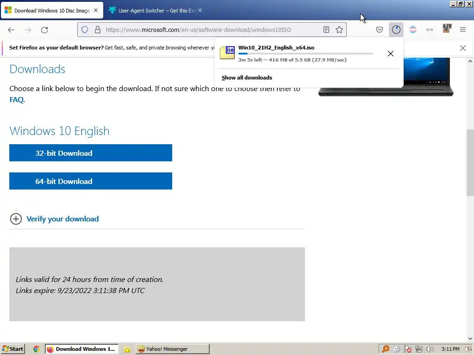Expand the Verify your download plus icon

16,219
